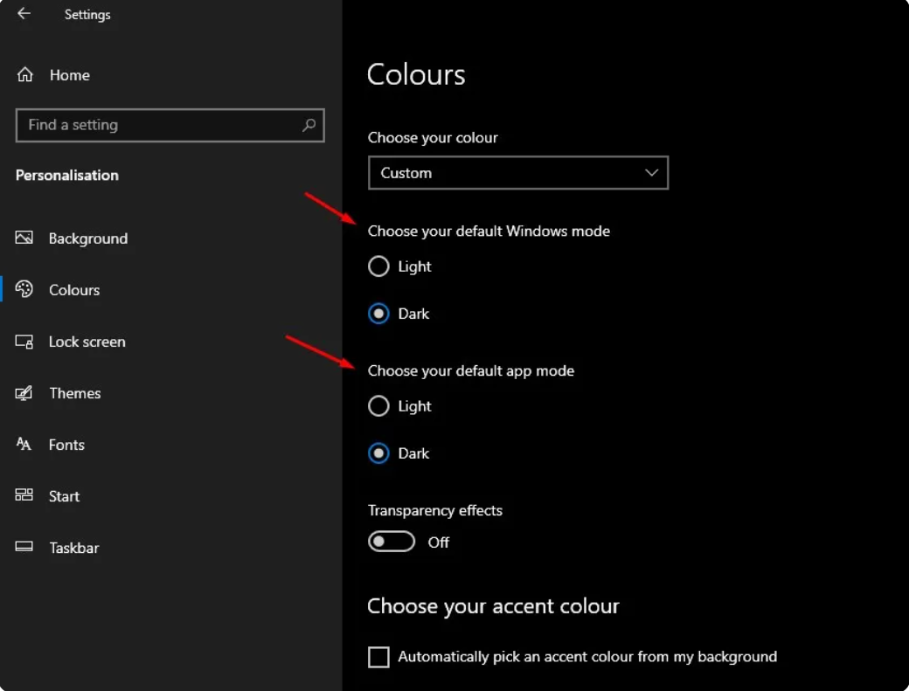Select the Colours palette icon
The image size is (909, 691).
pyautogui.click(x=24, y=290)
